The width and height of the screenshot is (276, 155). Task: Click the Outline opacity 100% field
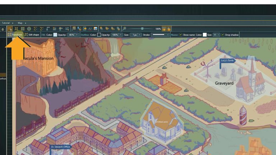pos(115,35)
